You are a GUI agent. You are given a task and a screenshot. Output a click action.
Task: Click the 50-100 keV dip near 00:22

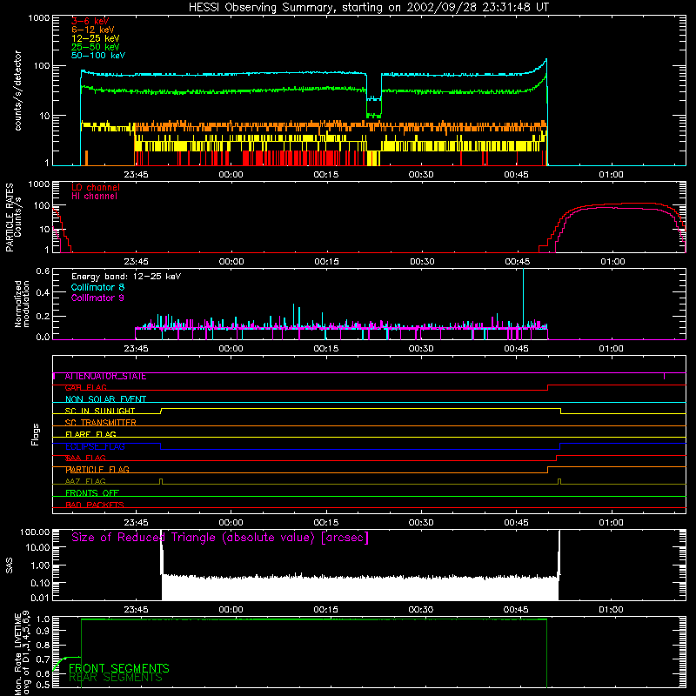coord(374,99)
